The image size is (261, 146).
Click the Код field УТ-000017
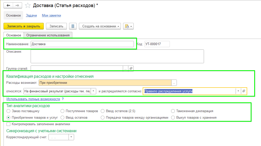coord(157,44)
